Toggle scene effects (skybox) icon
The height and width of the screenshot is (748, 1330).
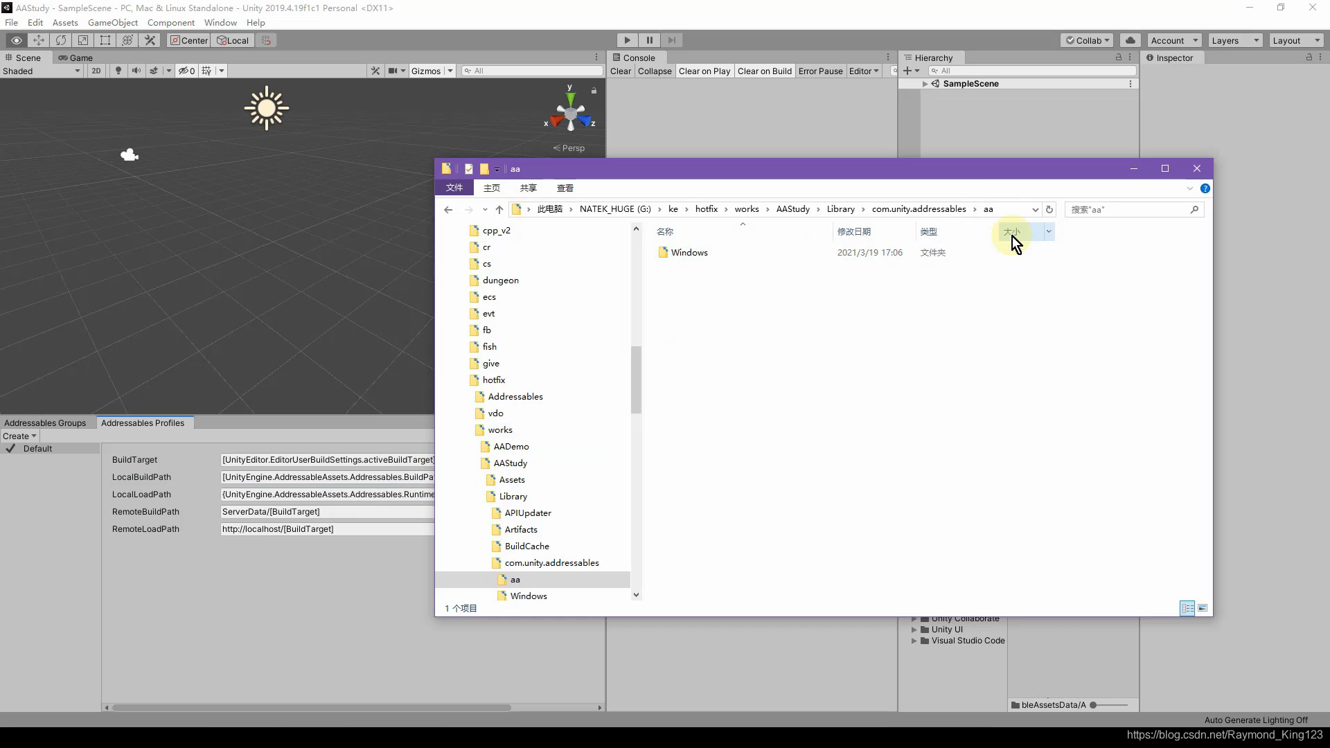click(154, 71)
